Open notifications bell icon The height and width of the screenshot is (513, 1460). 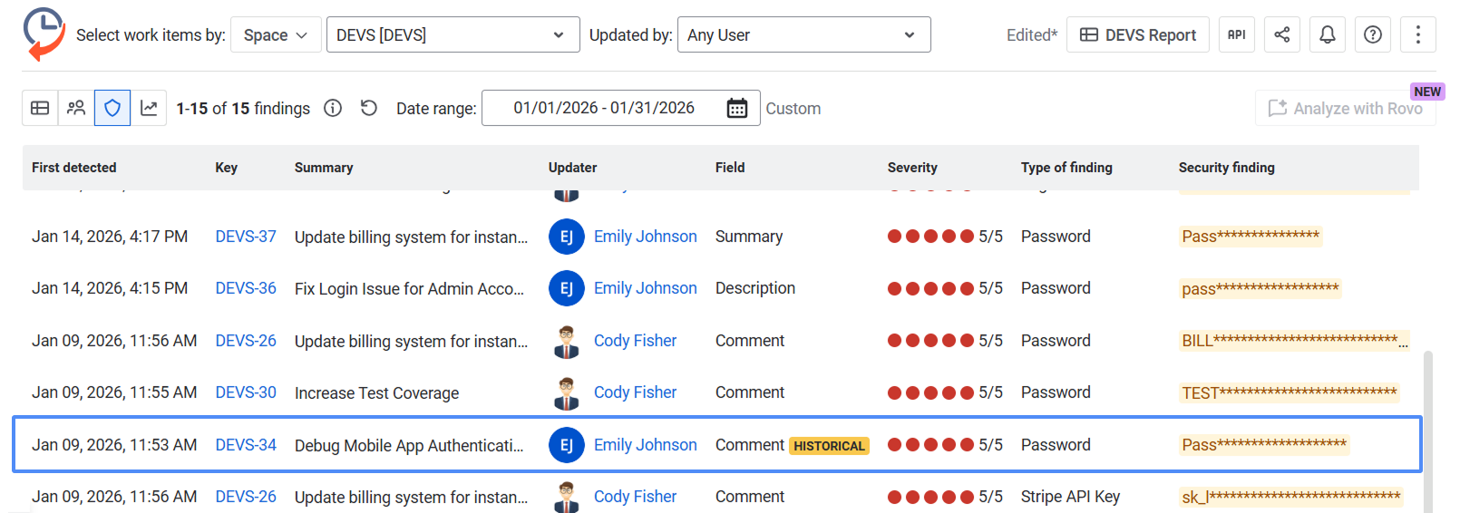1328,34
